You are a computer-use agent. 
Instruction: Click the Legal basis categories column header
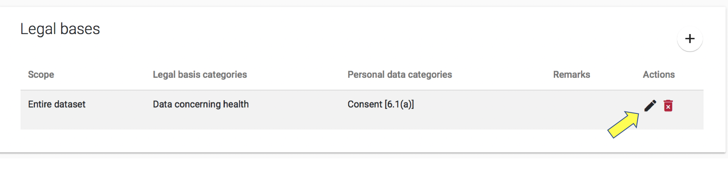[x=200, y=75]
